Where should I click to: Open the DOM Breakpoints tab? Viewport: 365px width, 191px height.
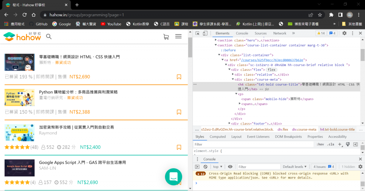[288, 137]
